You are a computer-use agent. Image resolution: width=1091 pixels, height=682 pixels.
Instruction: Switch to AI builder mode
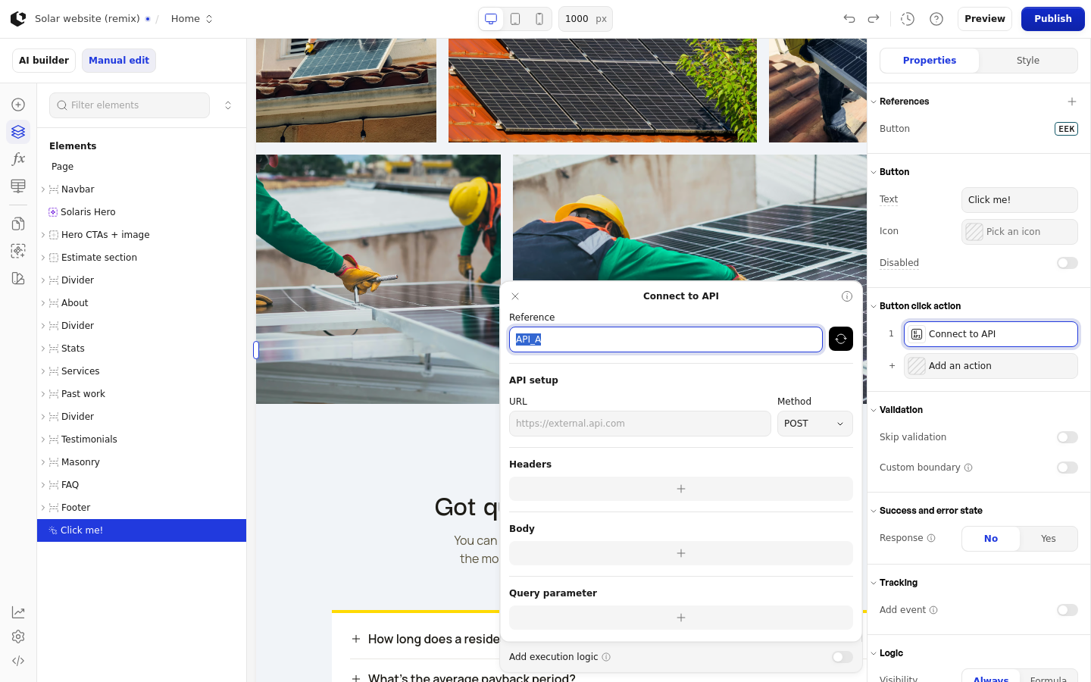click(44, 61)
